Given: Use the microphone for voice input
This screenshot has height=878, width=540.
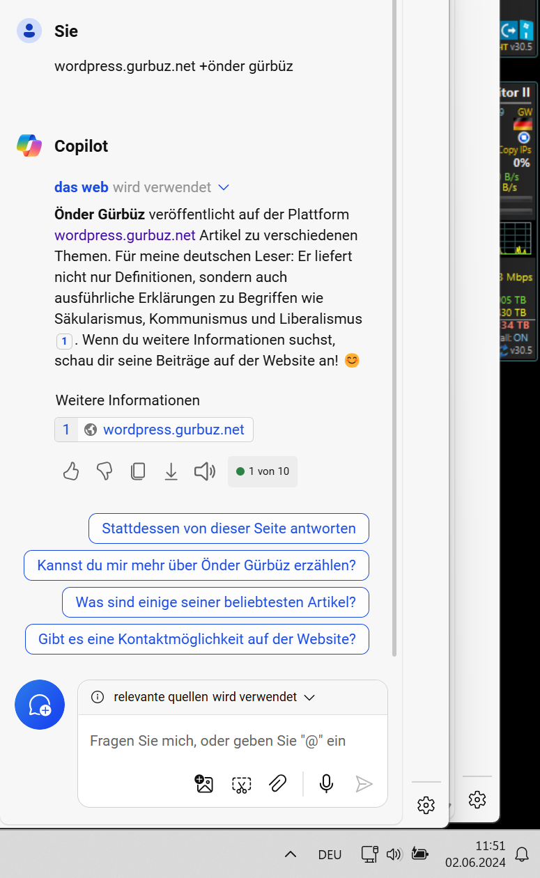Looking at the screenshot, I should click(326, 784).
